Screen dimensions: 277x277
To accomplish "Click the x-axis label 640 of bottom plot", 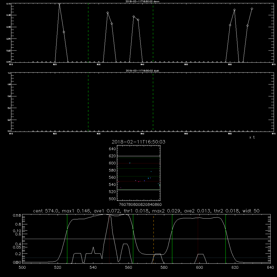I will coord(270,268).
